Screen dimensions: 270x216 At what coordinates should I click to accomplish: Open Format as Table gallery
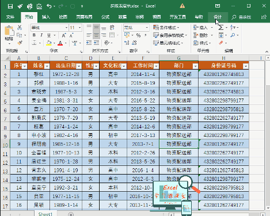(x=170, y=35)
